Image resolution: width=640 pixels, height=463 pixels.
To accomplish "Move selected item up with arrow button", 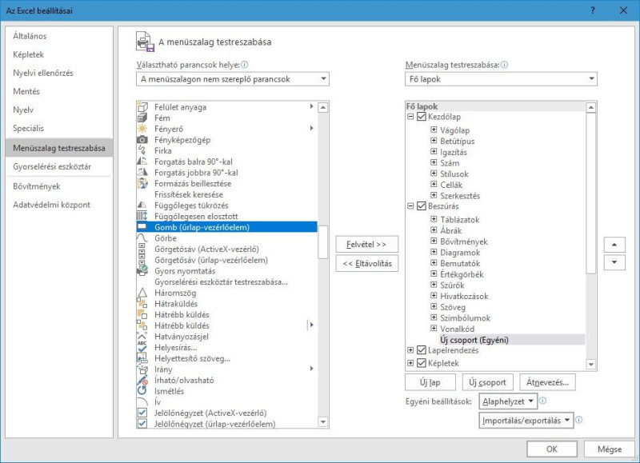I will [614, 245].
